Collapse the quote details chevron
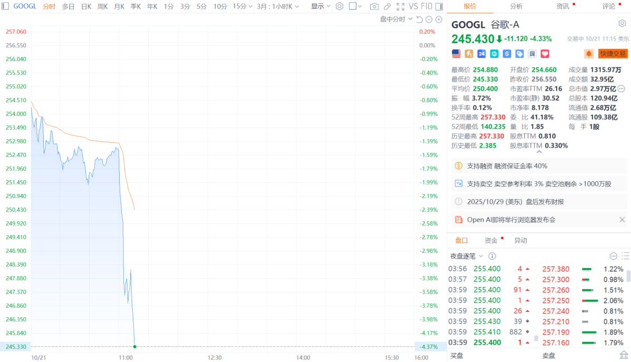This screenshot has width=631, height=362. point(539,152)
